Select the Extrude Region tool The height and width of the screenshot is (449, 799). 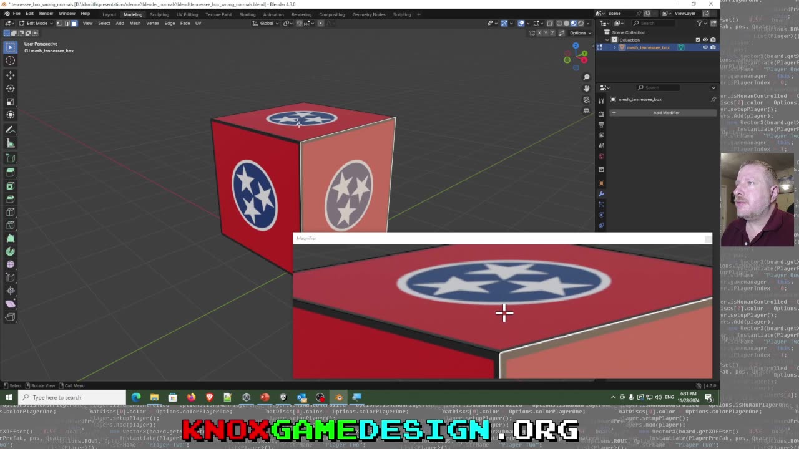[11, 172]
